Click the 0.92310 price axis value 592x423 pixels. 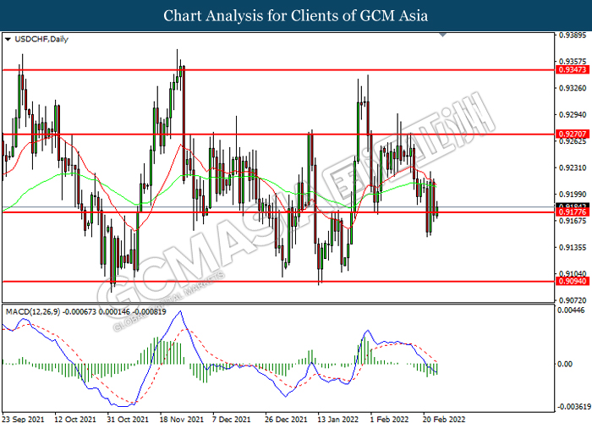(573, 168)
